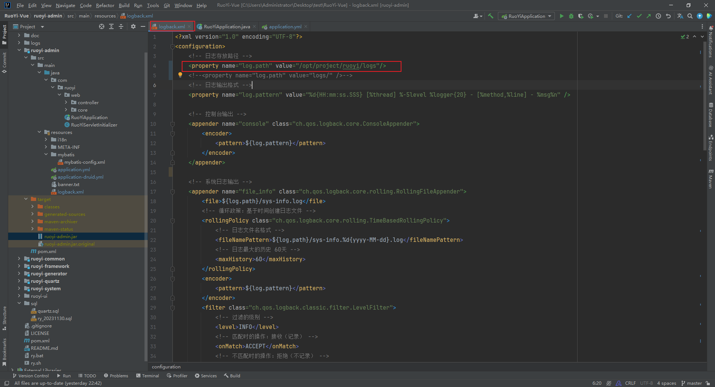Screen dimensions: 715x387
Task: Run RuoYiApplication with the green play icon
Action: [x=562, y=16]
